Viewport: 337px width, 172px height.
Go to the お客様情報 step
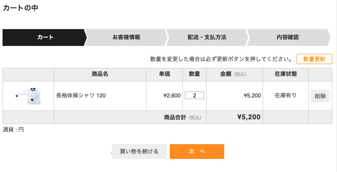pyautogui.click(x=126, y=37)
